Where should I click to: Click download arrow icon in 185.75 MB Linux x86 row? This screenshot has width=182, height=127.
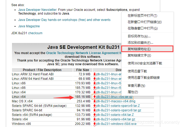click(95, 88)
